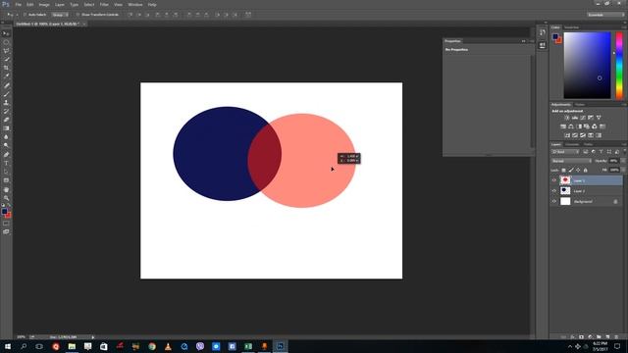
Task: Switch to the Swatches tab
Action: (x=571, y=27)
